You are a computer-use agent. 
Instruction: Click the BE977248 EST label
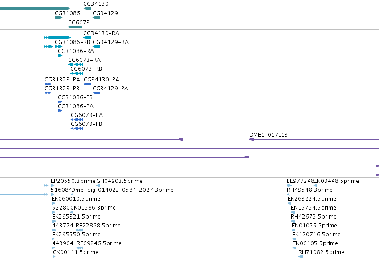[x=301, y=181]
